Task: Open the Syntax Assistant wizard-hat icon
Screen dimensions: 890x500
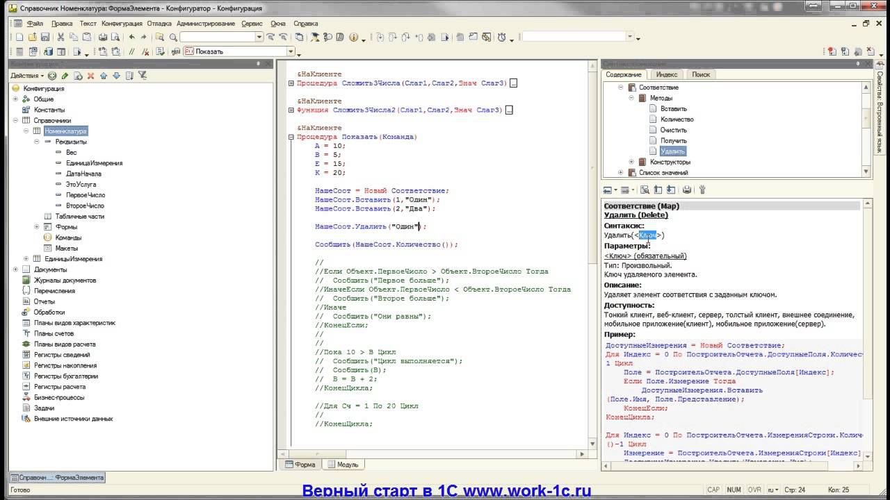Action: (x=314, y=37)
